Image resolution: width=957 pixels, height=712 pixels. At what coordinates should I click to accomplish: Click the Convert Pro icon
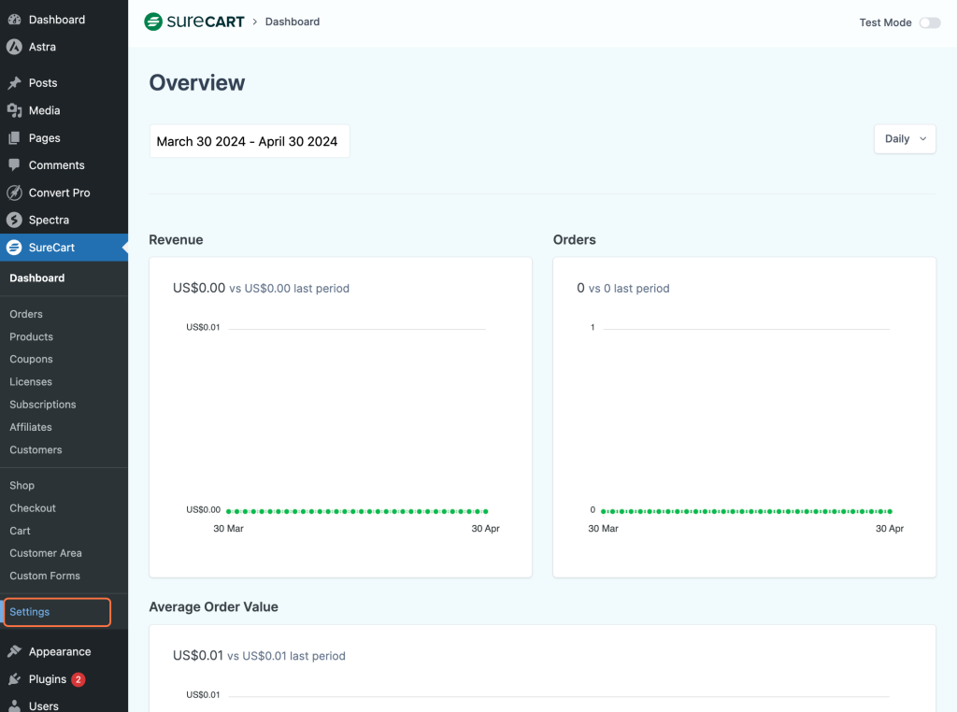coord(14,192)
